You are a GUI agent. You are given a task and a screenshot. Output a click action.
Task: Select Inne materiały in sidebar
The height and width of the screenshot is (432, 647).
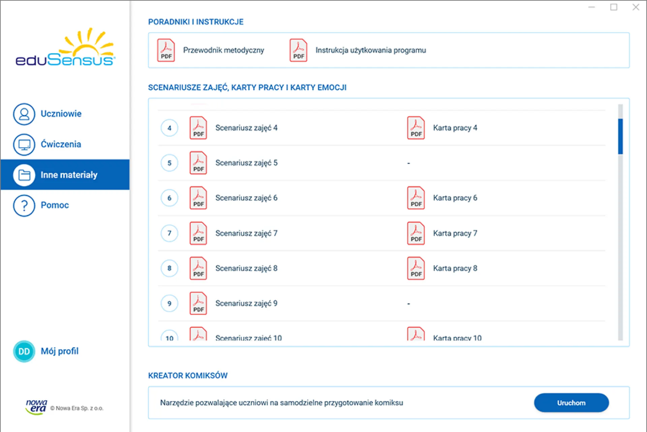[x=69, y=175]
